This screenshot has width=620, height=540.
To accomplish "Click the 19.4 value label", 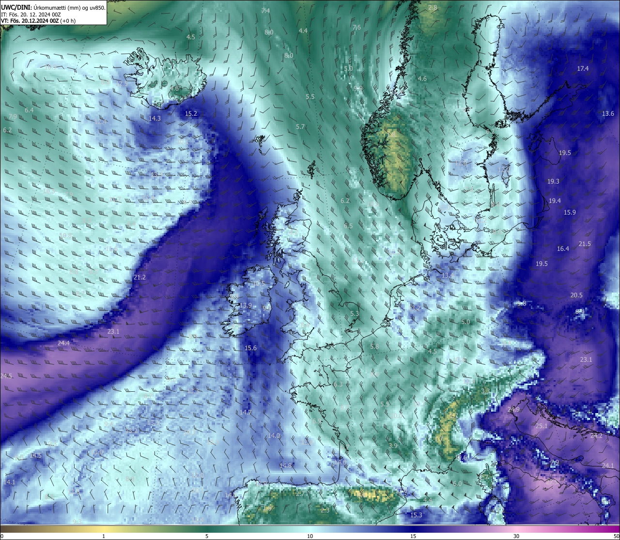I will [555, 201].
